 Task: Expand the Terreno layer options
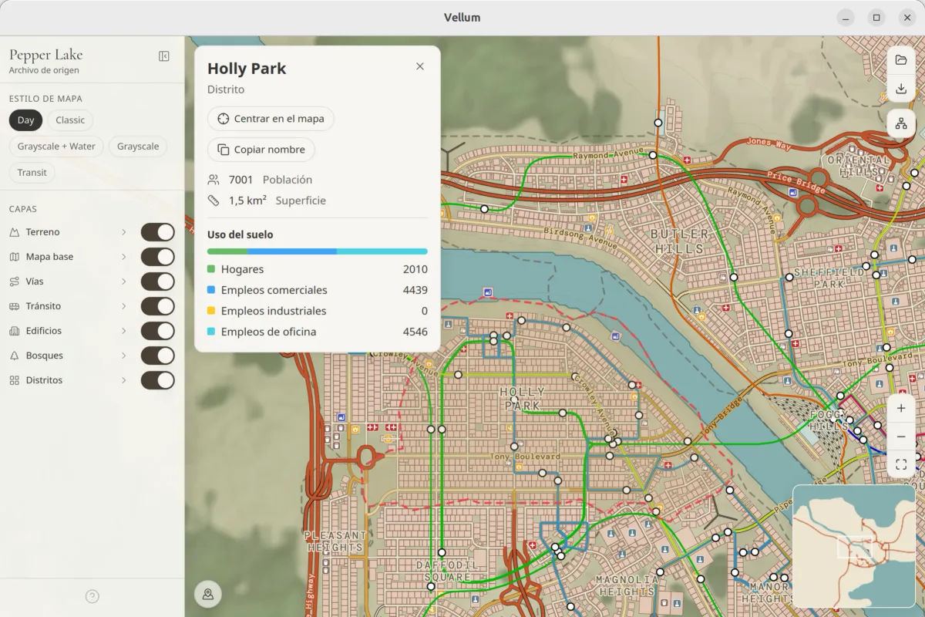click(x=123, y=232)
